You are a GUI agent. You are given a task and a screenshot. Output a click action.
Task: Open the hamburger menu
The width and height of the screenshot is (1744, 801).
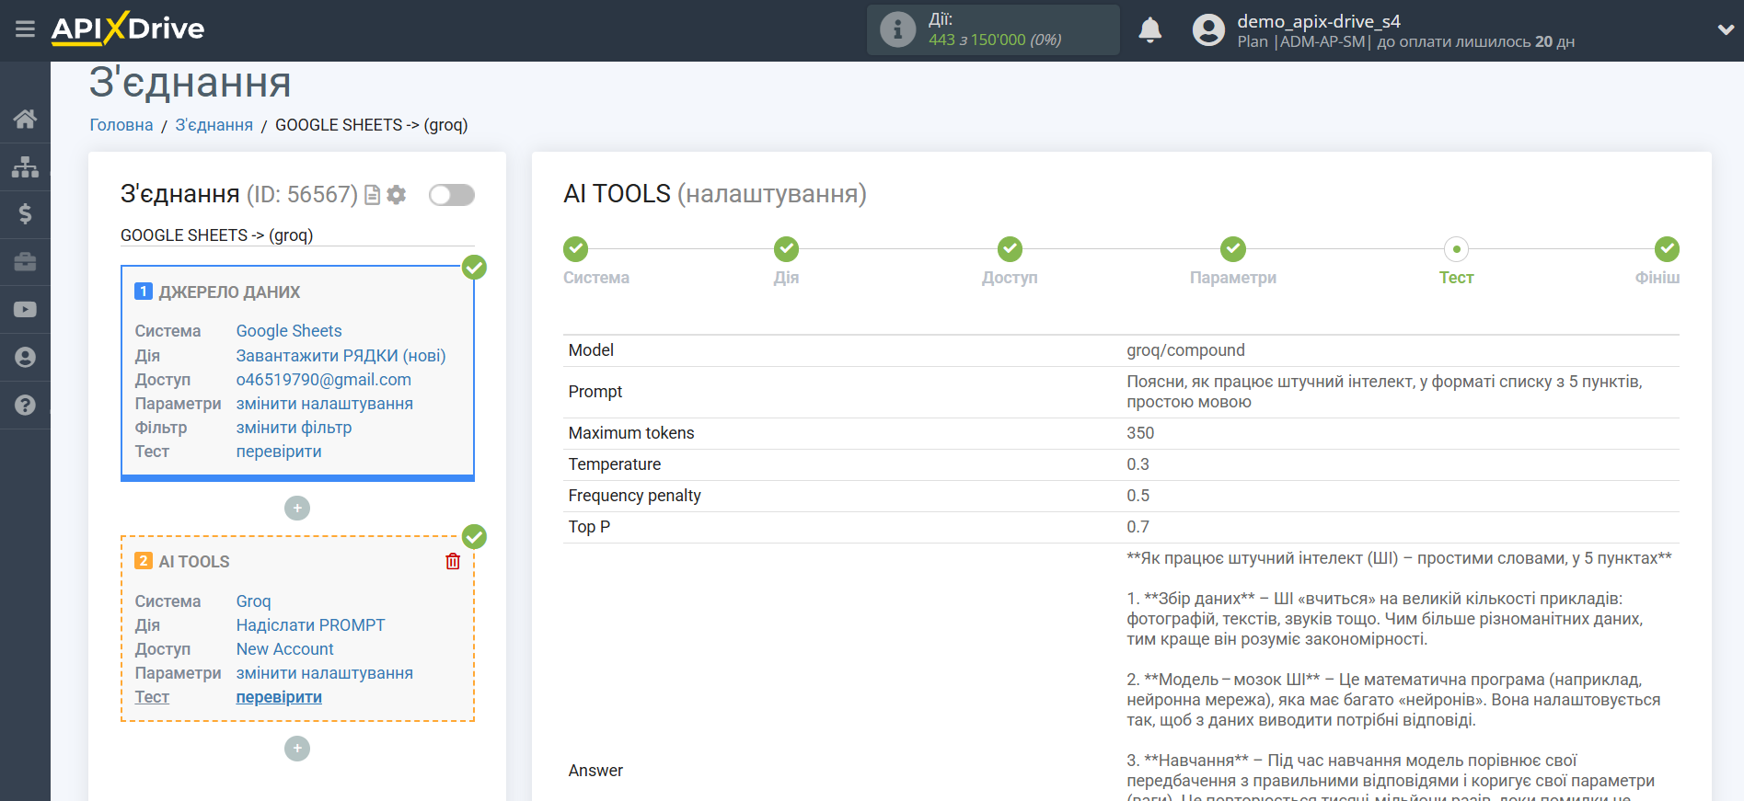pyautogui.click(x=25, y=29)
